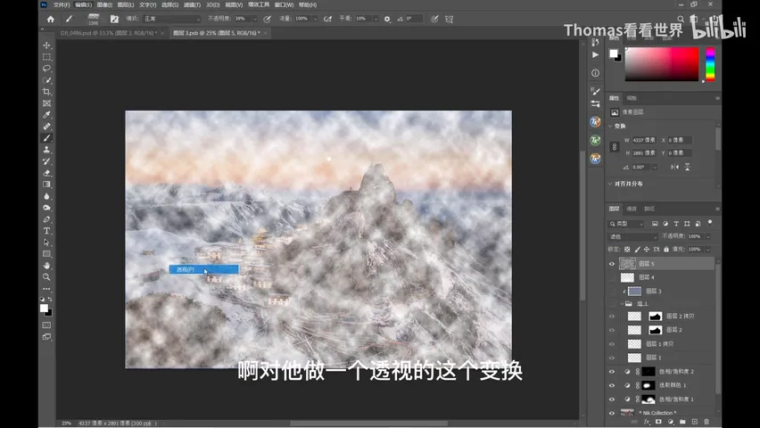Collapse the 组 1 layer group
This screenshot has height=428, width=760.
pos(623,303)
